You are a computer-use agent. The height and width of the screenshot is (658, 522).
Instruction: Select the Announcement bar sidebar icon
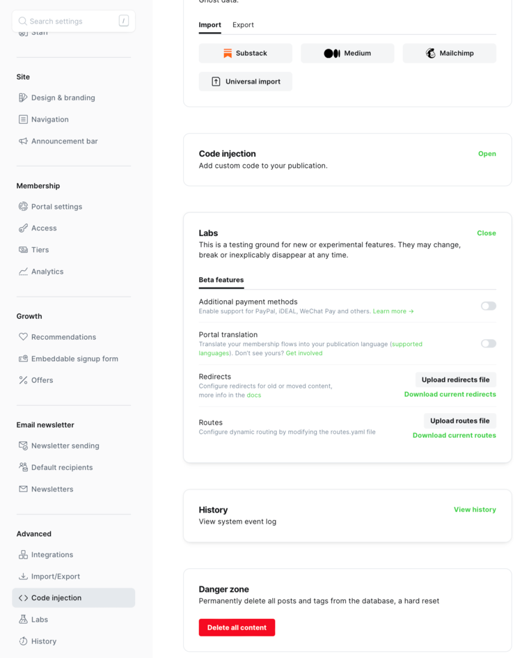coord(22,141)
